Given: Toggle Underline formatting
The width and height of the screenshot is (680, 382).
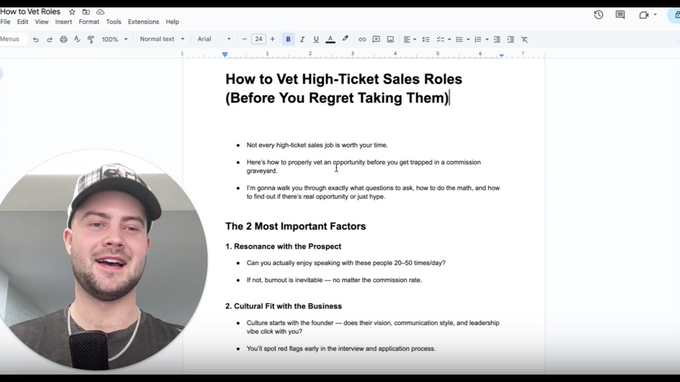Looking at the screenshot, I should pyautogui.click(x=316, y=39).
